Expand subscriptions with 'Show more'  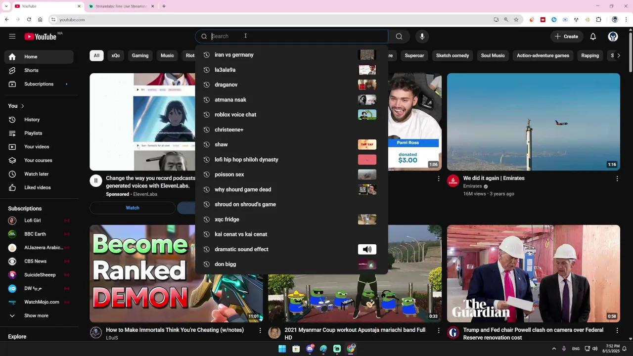click(39, 315)
